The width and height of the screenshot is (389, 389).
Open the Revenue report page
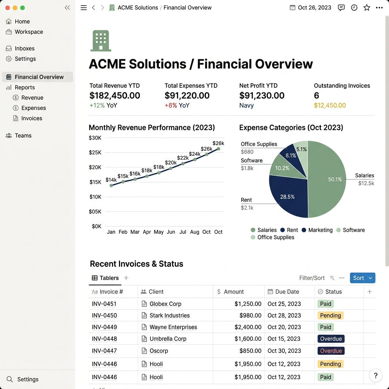click(28, 98)
